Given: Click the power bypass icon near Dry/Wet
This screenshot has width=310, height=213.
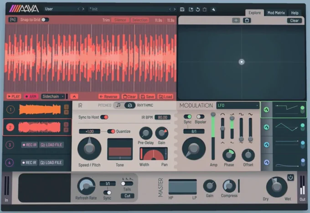Looking at the screenshot, I should 290,177.
